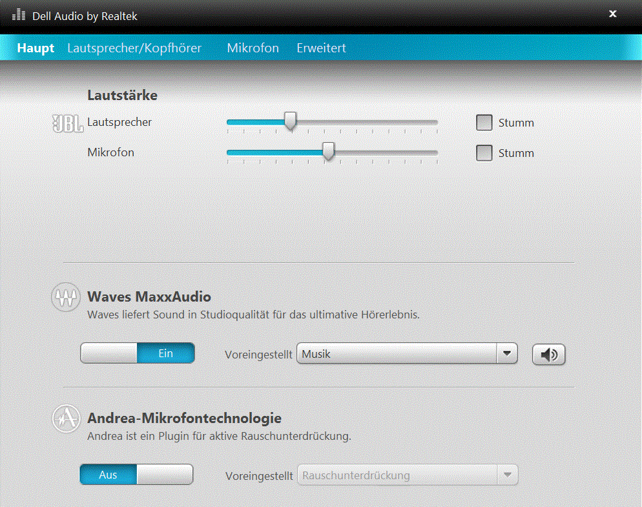This screenshot has width=642, height=507.
Task: Click the JBL logo next to Lautsprecher
Action: tap(68, 124)
